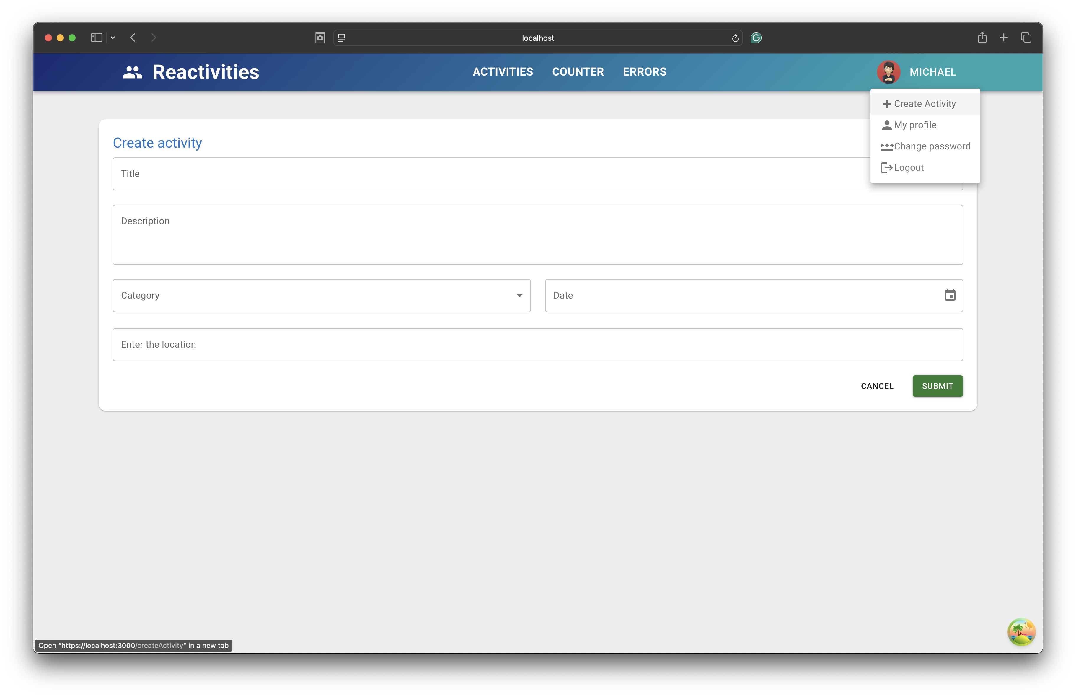
Task: Open the ERRORS nav link
Action: click(645, 72)
